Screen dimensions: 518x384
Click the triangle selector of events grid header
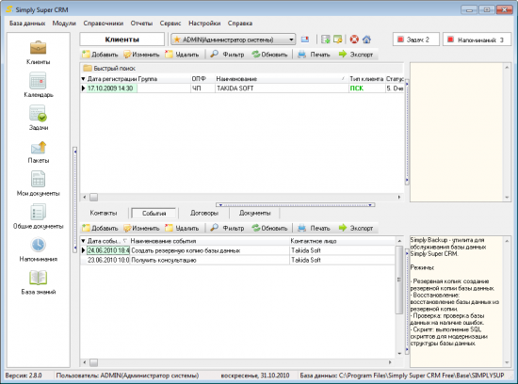(83, 241)
